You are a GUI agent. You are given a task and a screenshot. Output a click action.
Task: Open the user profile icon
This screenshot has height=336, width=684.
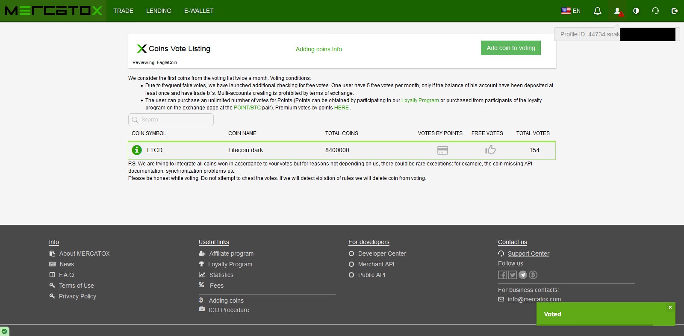pos(617,11)
